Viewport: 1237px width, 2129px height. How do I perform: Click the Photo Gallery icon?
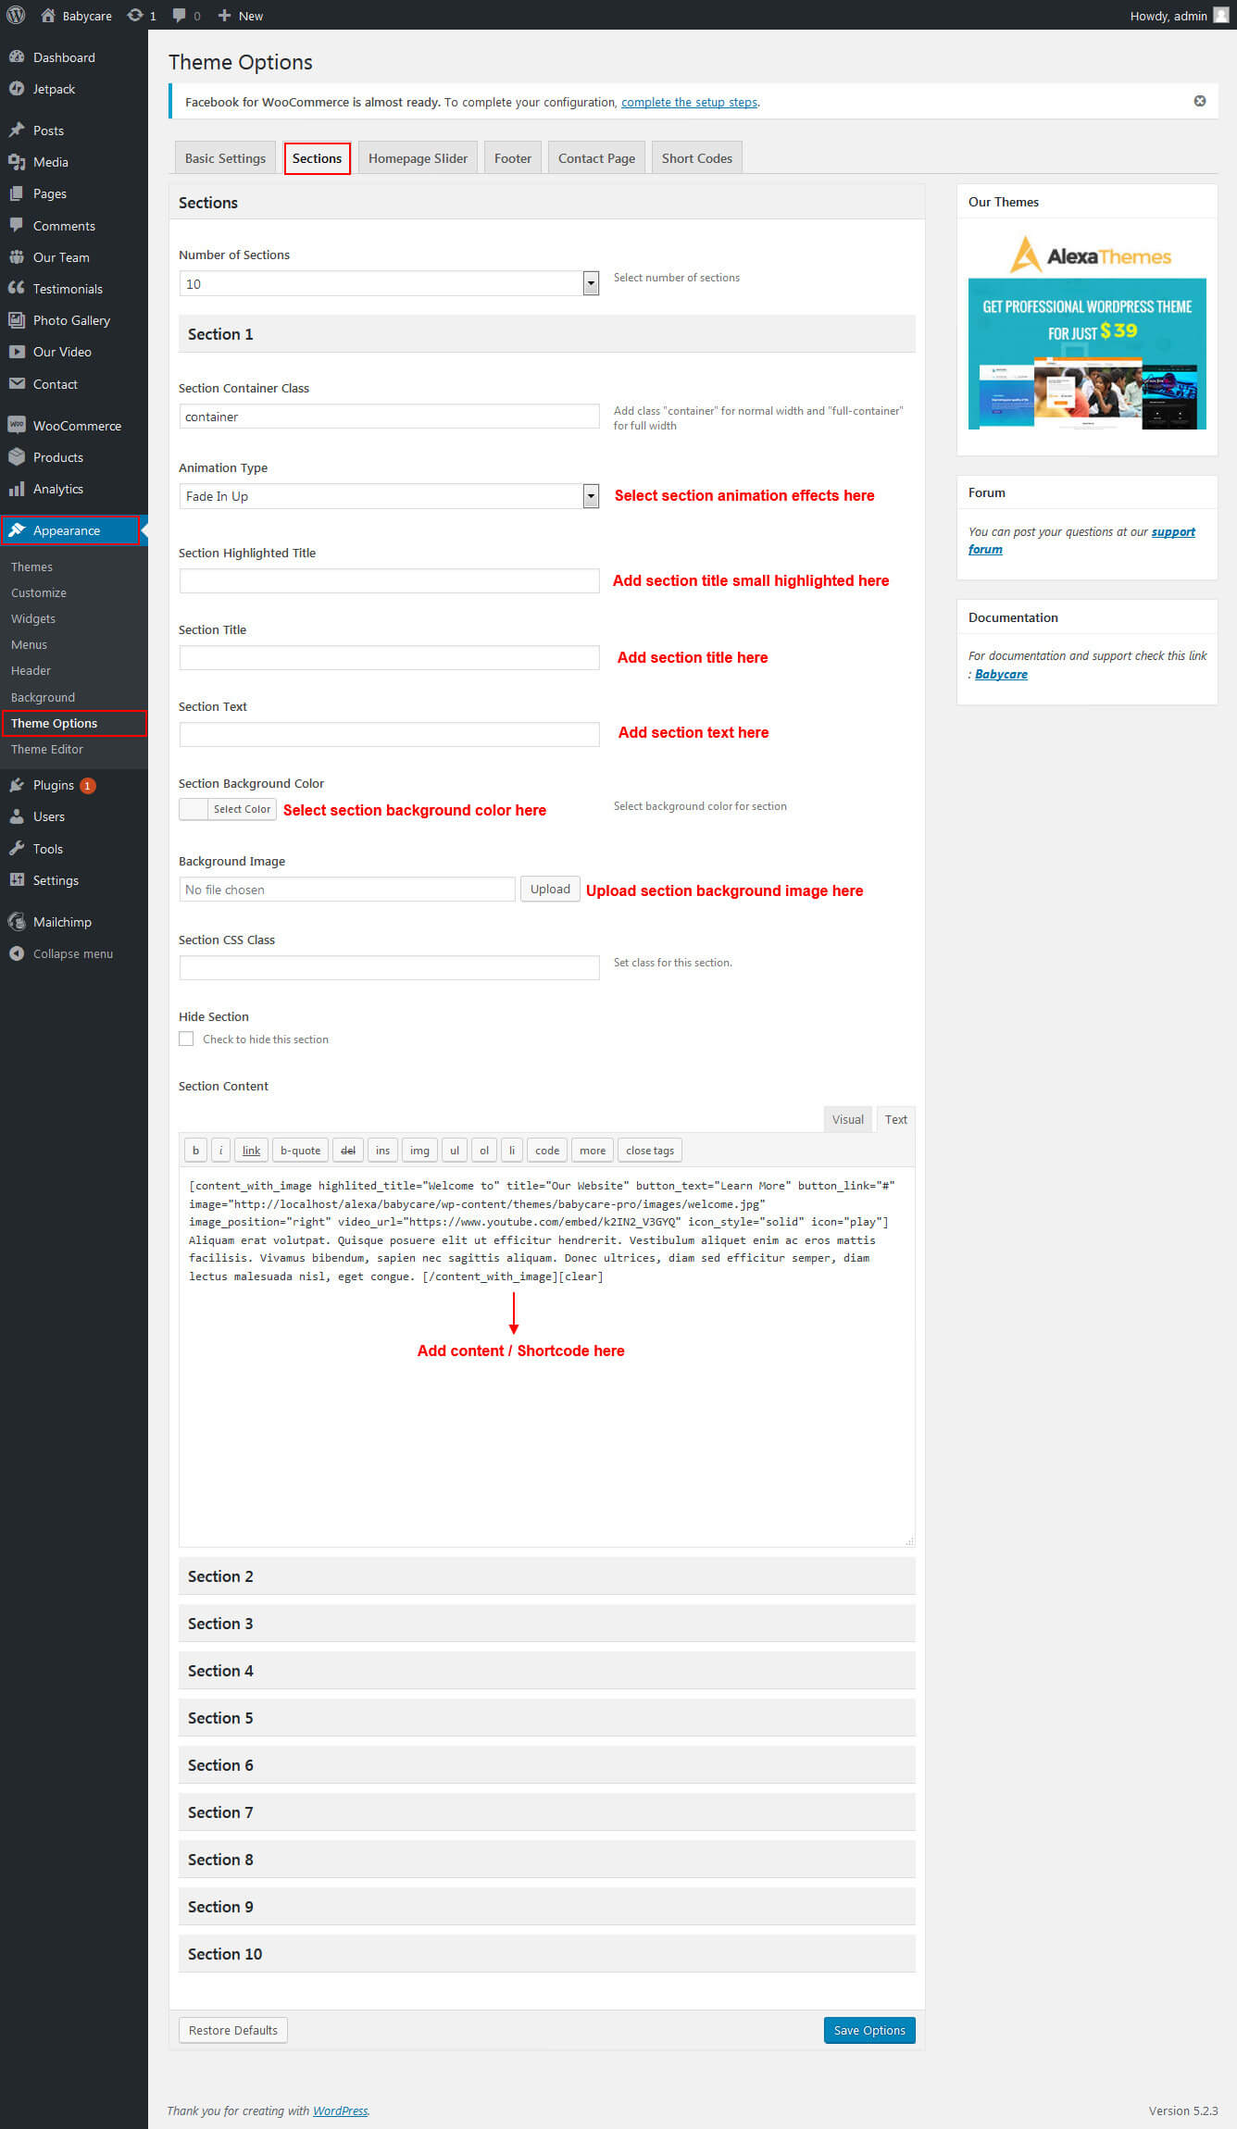tap(17, 320)
